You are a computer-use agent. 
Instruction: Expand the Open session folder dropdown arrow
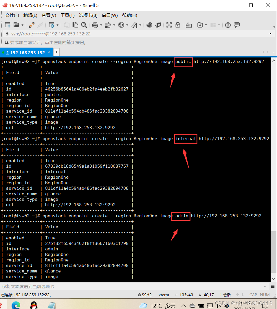22,25
